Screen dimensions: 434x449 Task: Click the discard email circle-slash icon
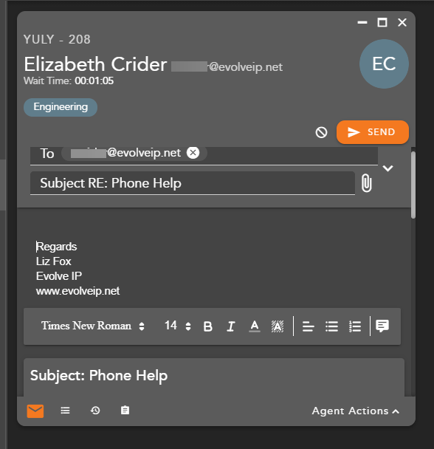pos(321,132)
